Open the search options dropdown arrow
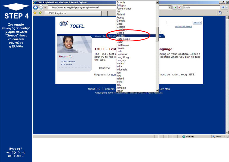 [x=227, y=7]
